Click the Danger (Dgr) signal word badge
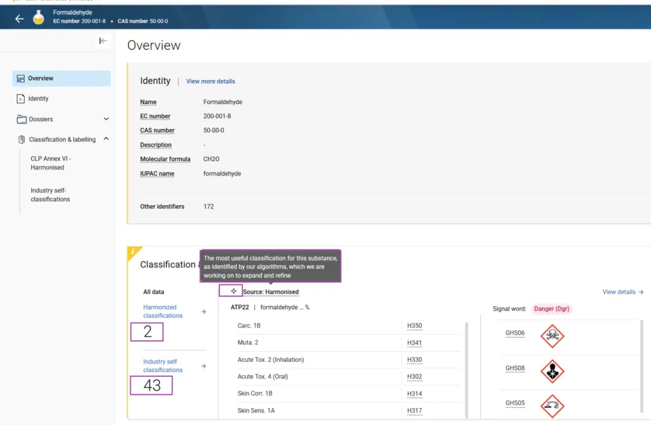The width and height of the screenshot is (651, 425). [552, 309]
